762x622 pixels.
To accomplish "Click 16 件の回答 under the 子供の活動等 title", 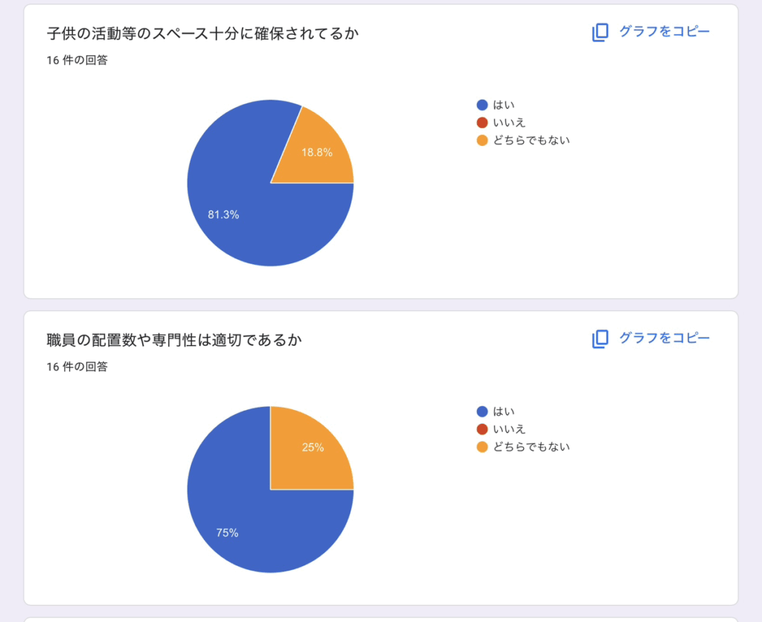I will pyautogui.click(x=77, y=60).
